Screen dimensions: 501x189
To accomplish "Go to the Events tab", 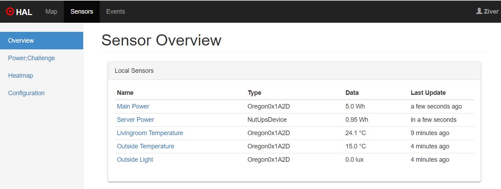I will pyautogui.click(x=116, y=12).
